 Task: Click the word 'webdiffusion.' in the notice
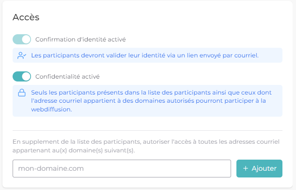(x=51, y=109)
